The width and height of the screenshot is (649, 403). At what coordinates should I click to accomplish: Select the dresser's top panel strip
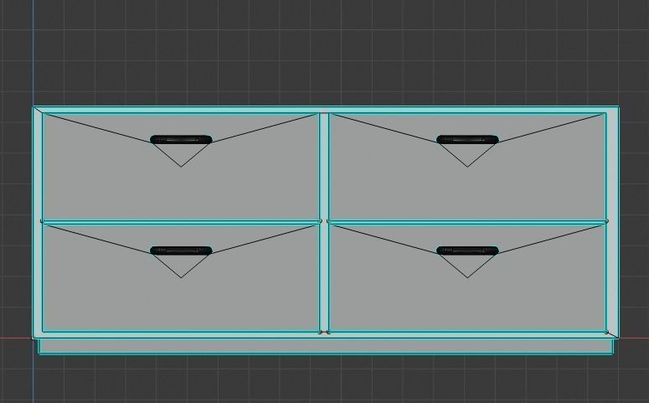326,110
